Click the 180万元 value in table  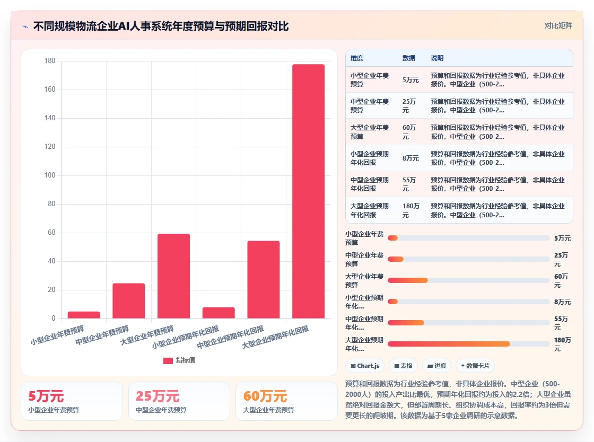[x=411, y=210]
